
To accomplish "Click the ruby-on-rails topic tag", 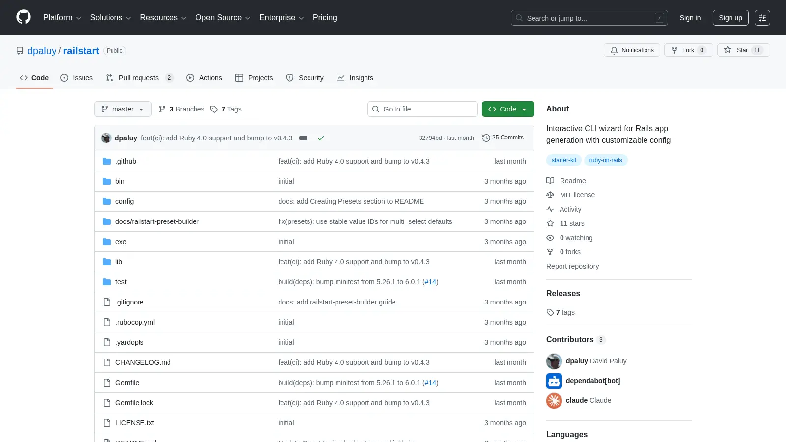I will tap(606, 160).
